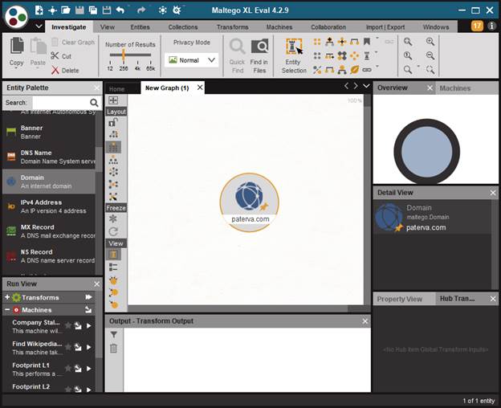Close the New Graph (1) tab
The image size is (501, 408).
pos(200,88)
